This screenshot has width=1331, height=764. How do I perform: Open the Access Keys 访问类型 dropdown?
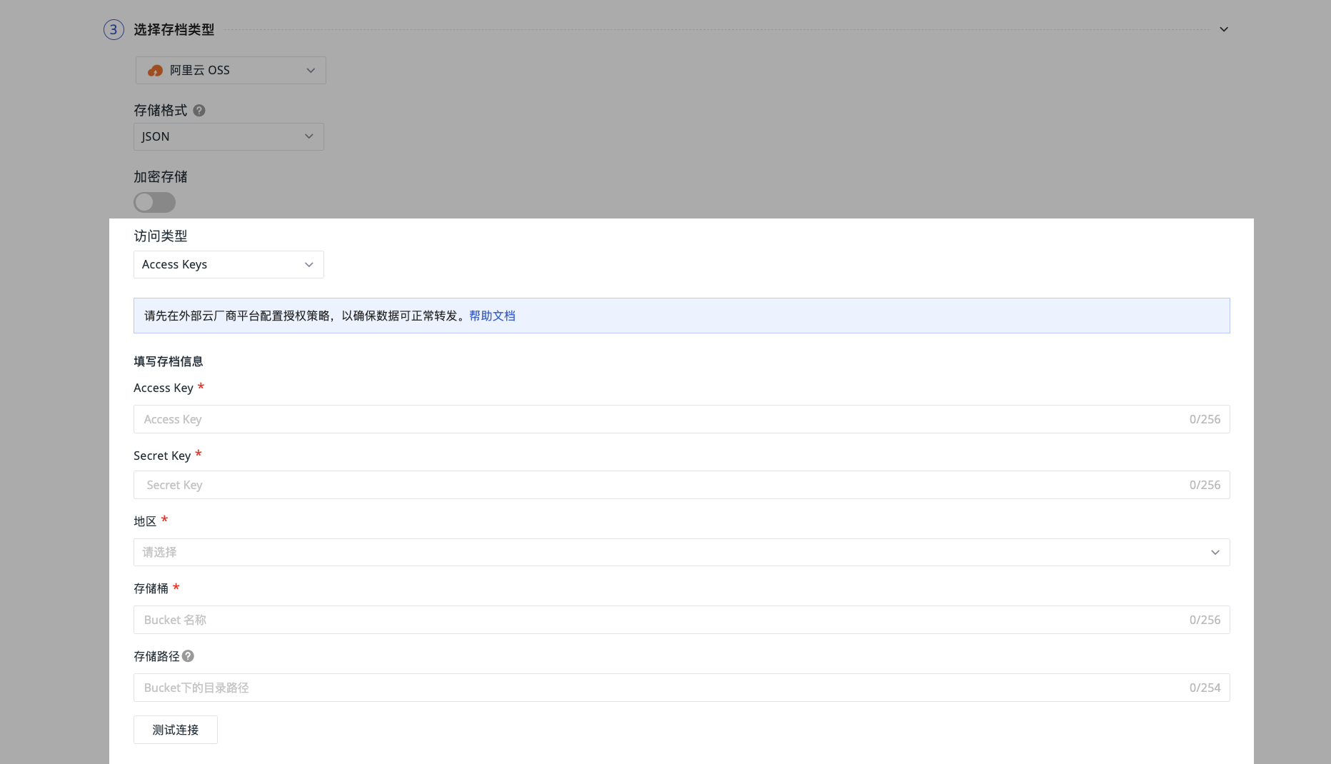click(228, 264)
